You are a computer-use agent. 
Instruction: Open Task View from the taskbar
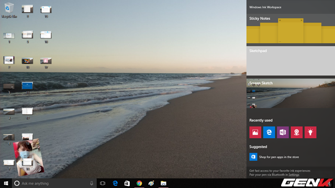coord(103,183)
